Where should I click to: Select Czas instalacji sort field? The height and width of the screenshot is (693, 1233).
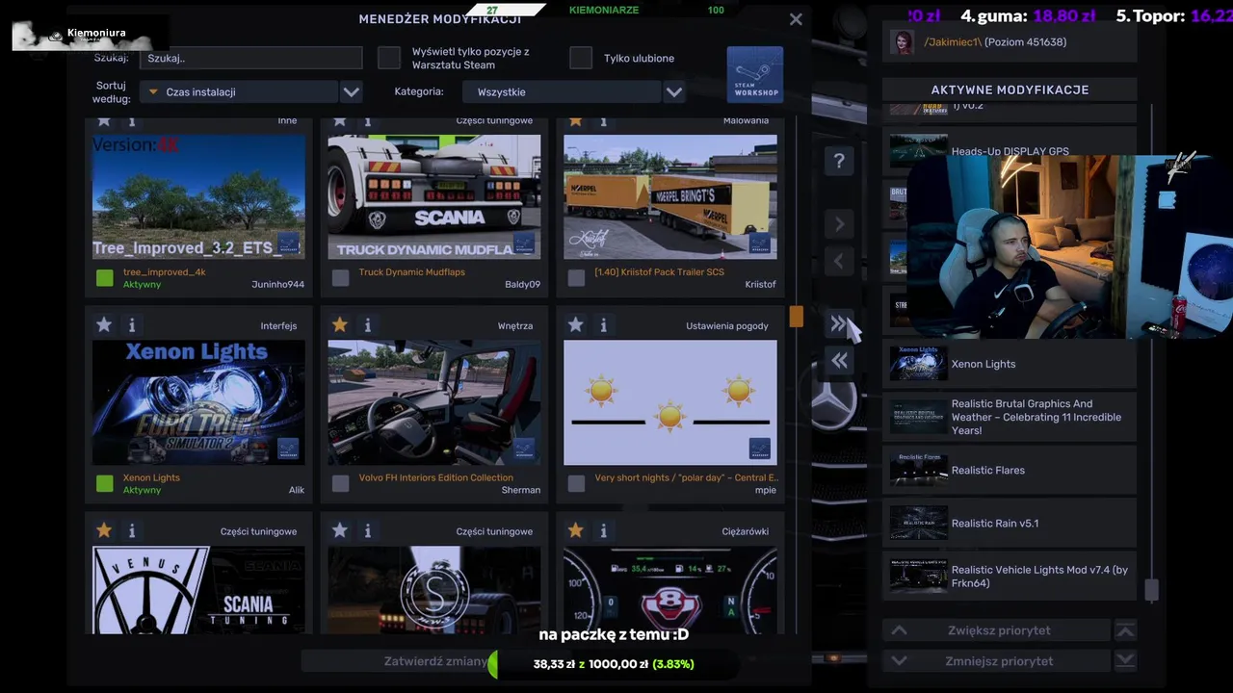click(x=239, y=92)
